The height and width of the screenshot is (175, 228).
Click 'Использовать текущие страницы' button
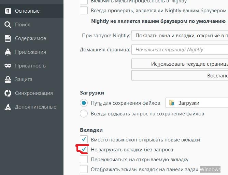click(x=180, y=64)
